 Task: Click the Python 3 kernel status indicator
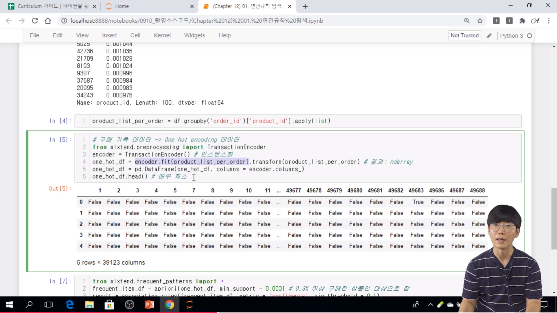pyautogui.click(x=529, y=36)
